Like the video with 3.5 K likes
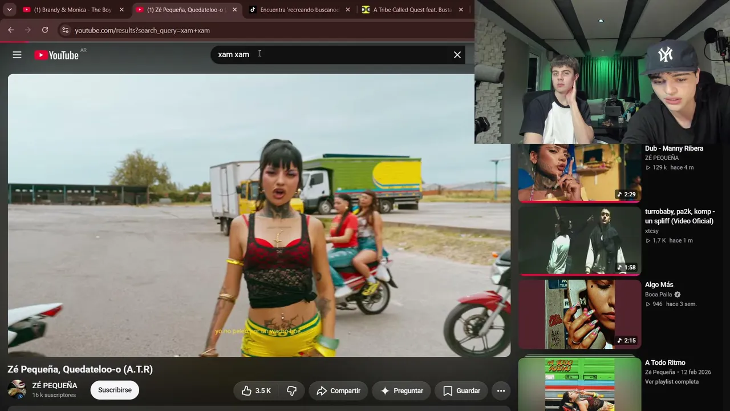730x411 pixels. 255,390
